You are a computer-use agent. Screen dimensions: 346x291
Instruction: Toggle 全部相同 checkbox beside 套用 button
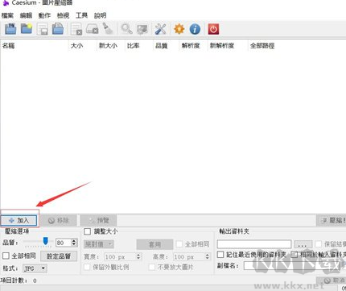click(x=179, y=244)
